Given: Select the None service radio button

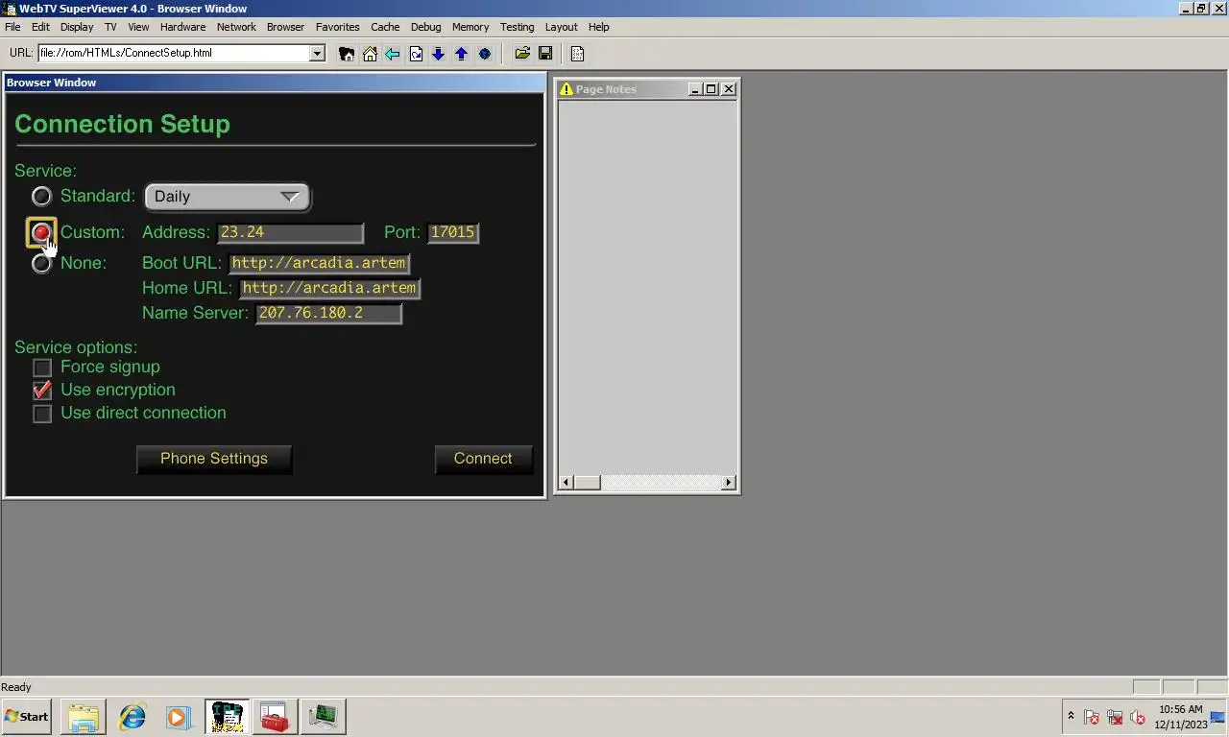Looking at the screenshot, I should (41, 263).
